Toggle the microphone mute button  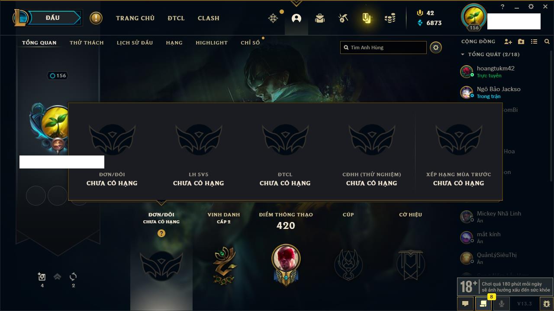(x=501, y=304)
